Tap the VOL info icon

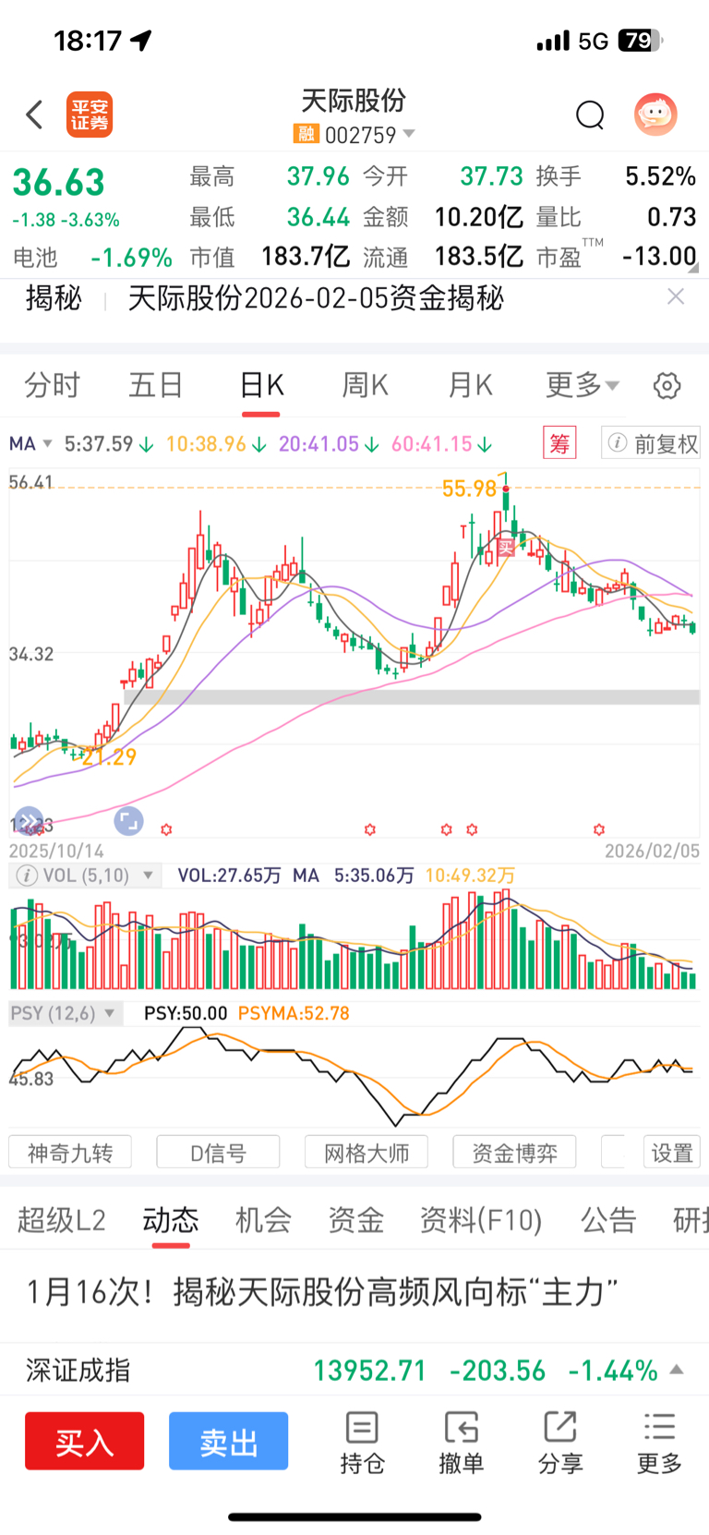click(27, 875)
